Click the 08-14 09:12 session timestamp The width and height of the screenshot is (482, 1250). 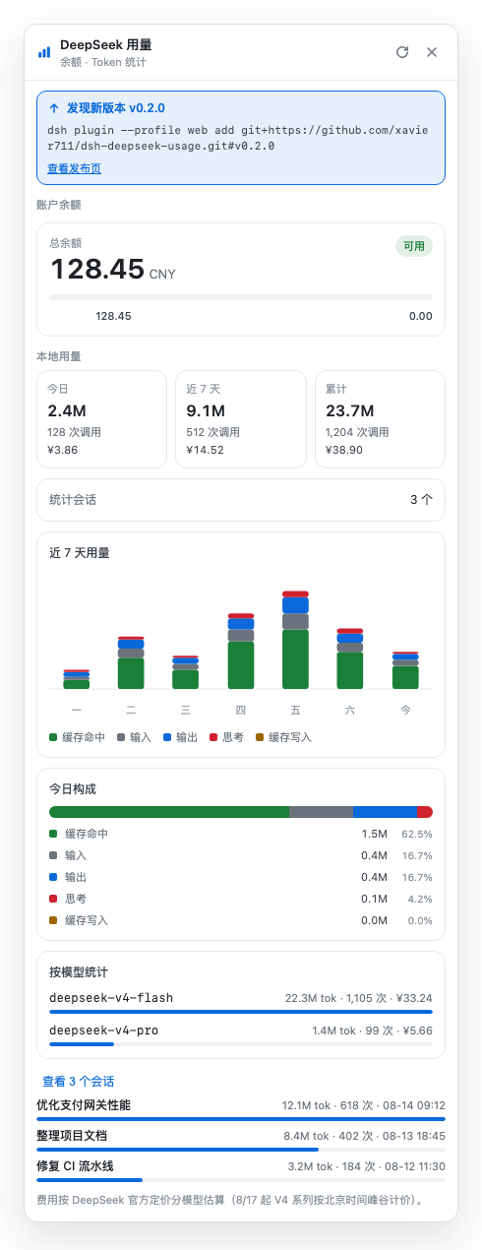point(413,1105)
